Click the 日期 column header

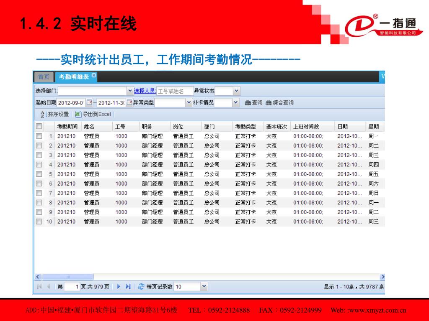click(x=351, y=126)
